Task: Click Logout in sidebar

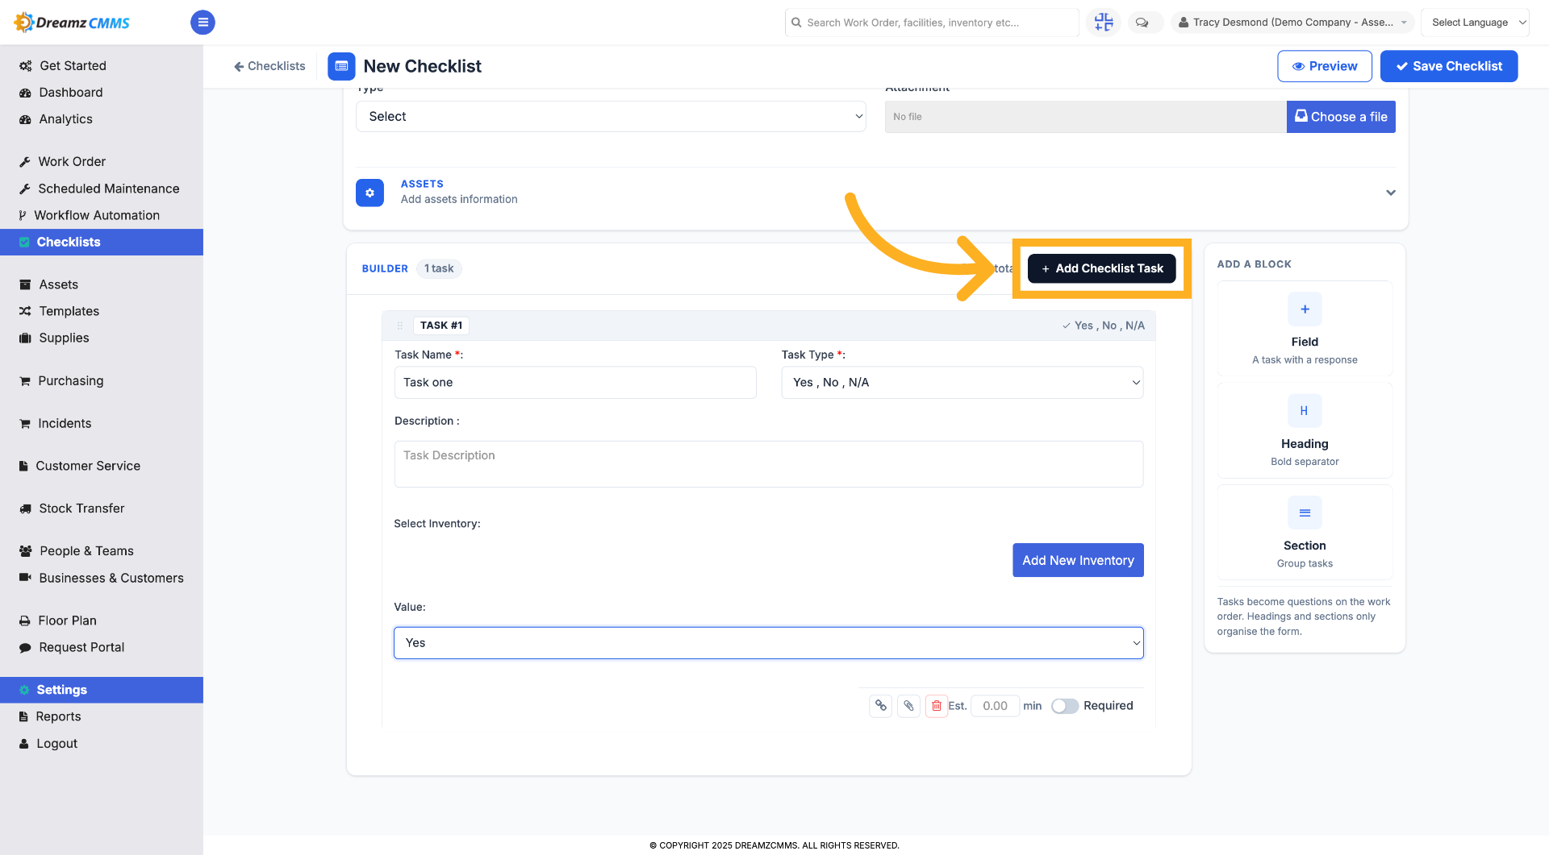Action: tap(56, 744)
